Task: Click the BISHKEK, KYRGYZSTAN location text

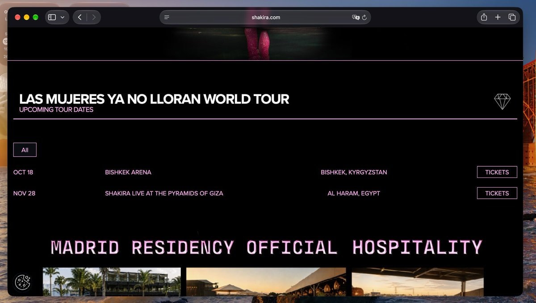Action: [x=354, y=172]
